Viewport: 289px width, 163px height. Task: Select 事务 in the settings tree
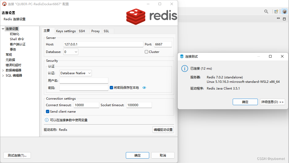coord(13,49)
